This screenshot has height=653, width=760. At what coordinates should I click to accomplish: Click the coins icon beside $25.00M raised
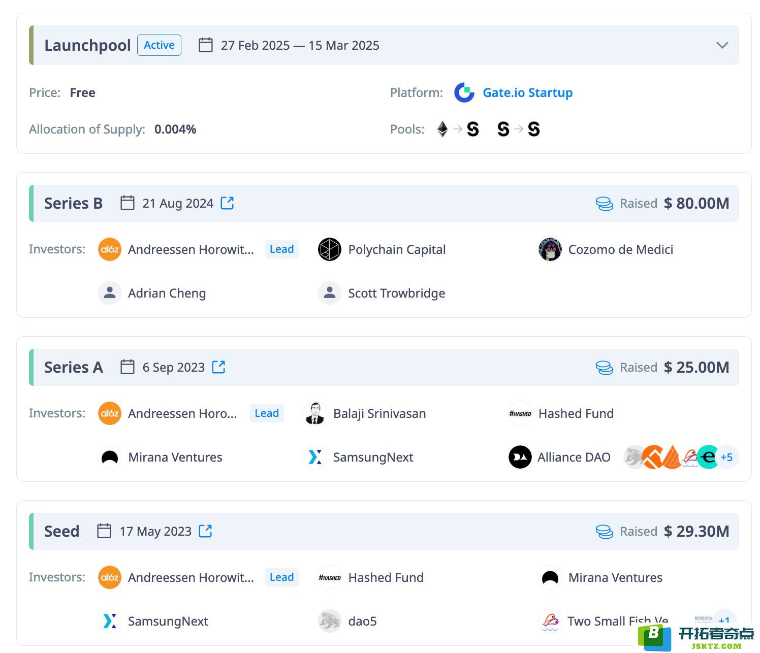pos(604,368)
